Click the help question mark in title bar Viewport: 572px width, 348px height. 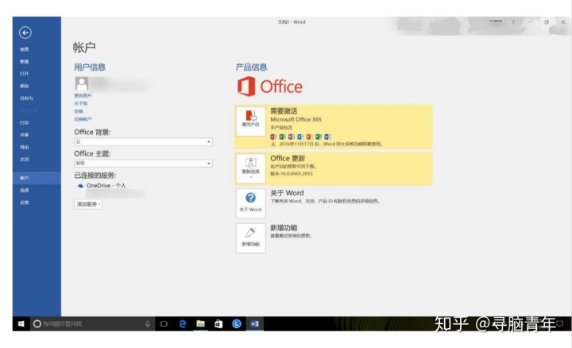coord(513,22)
